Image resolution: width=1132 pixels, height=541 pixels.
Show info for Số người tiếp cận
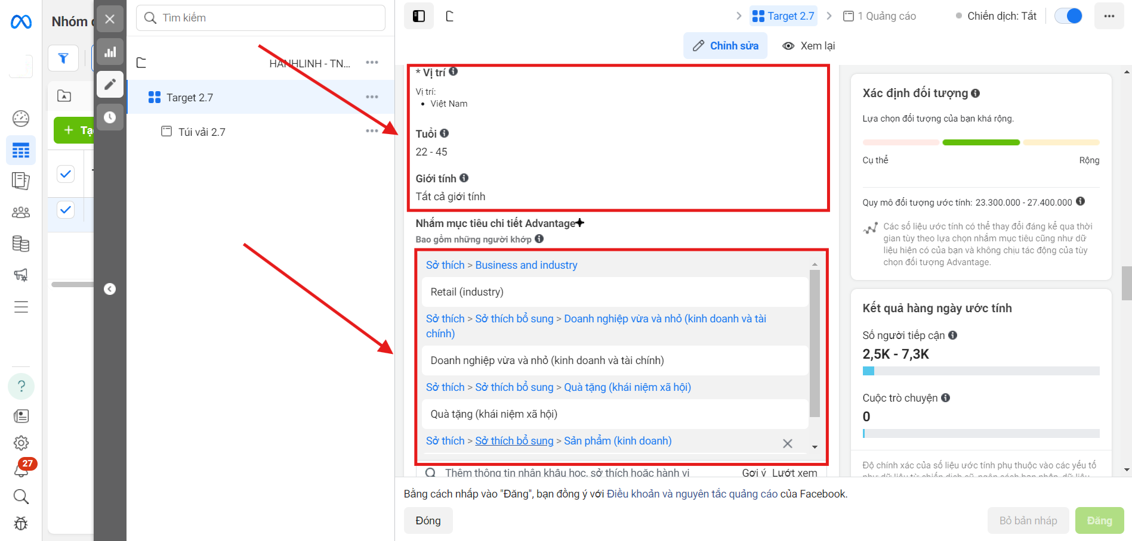click(953, 335)
